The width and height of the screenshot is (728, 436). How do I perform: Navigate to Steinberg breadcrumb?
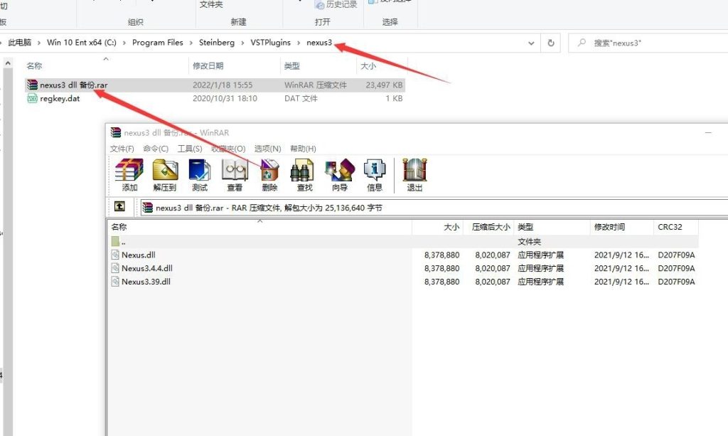pos(217,43)
